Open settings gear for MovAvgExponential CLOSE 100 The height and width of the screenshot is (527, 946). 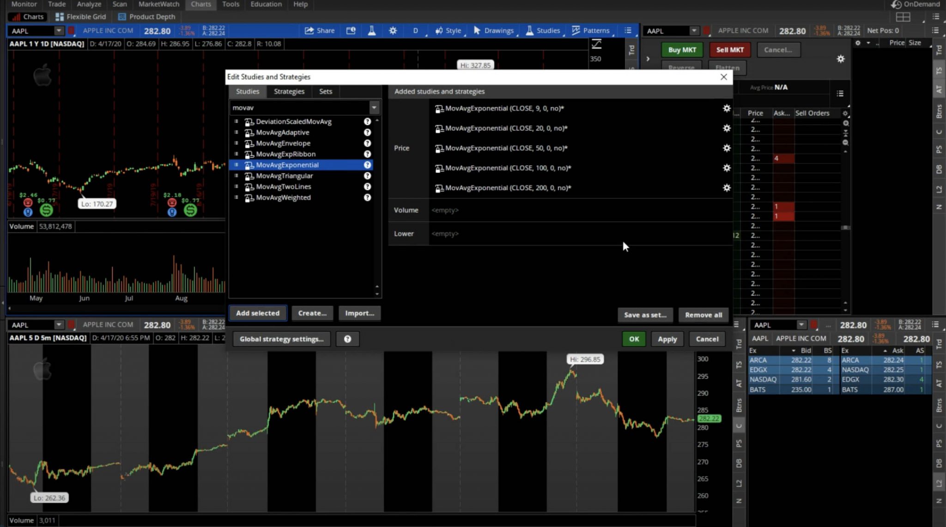[727, 168]
